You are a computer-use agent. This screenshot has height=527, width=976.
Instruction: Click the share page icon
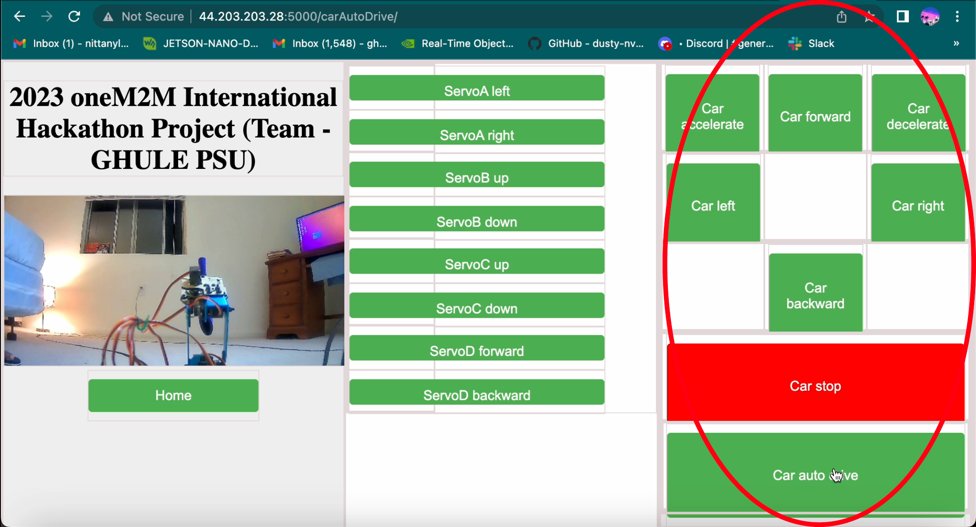pos(842,17)
